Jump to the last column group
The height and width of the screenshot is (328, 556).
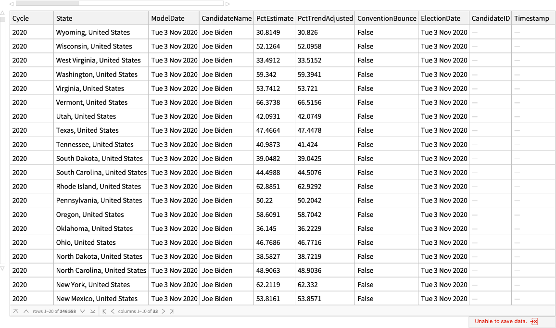(x=172, y=311)
